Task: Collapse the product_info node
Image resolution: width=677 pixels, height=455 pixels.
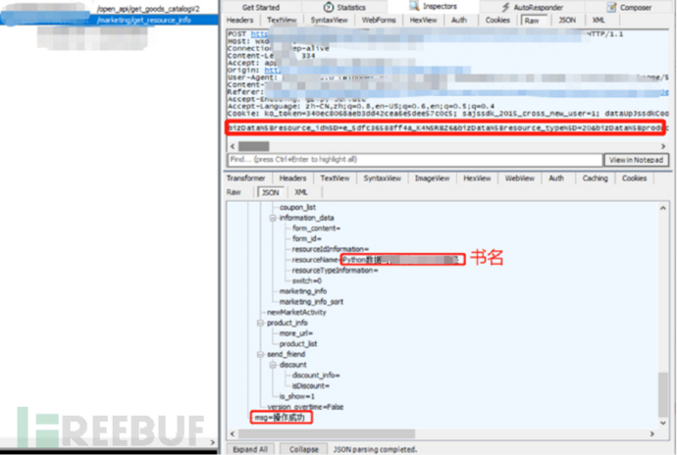Action: 260,323
